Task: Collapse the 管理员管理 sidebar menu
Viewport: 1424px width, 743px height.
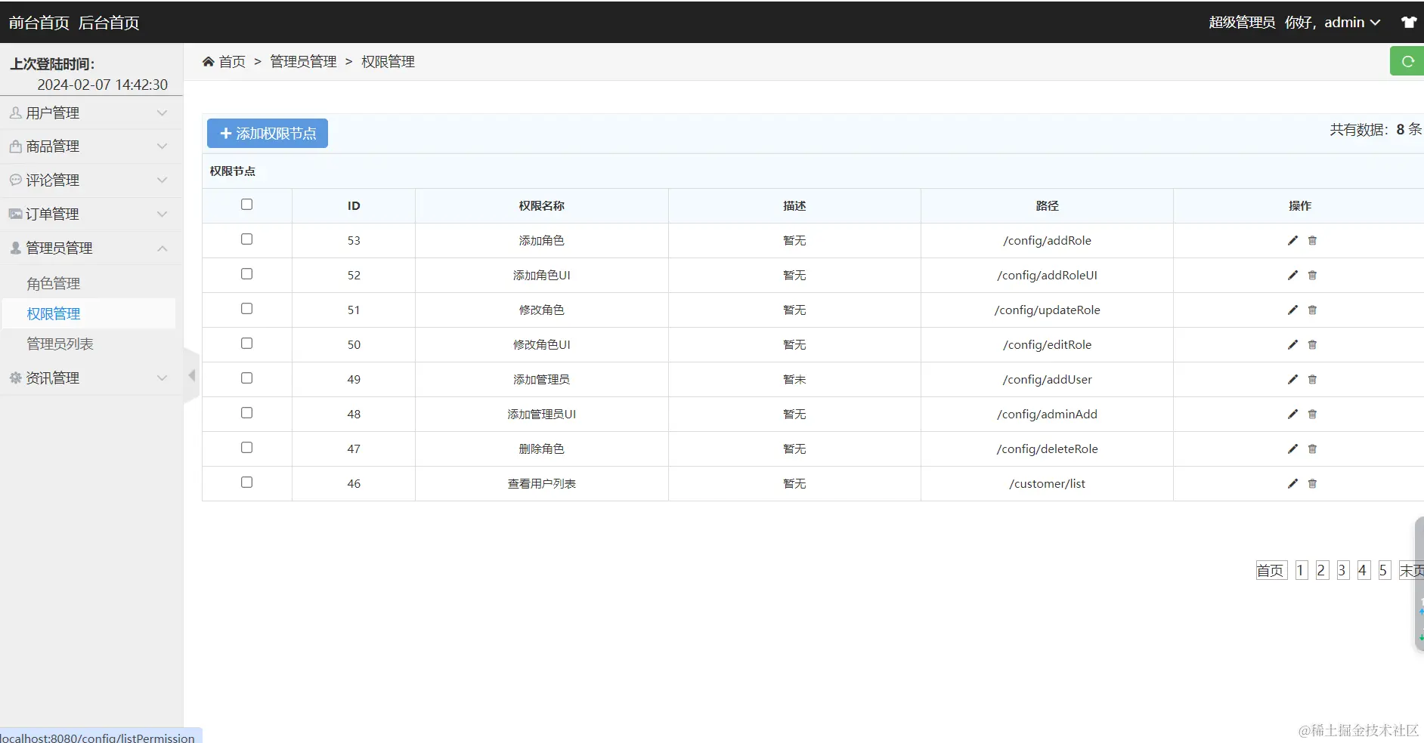Action: [x=91, y=248]
